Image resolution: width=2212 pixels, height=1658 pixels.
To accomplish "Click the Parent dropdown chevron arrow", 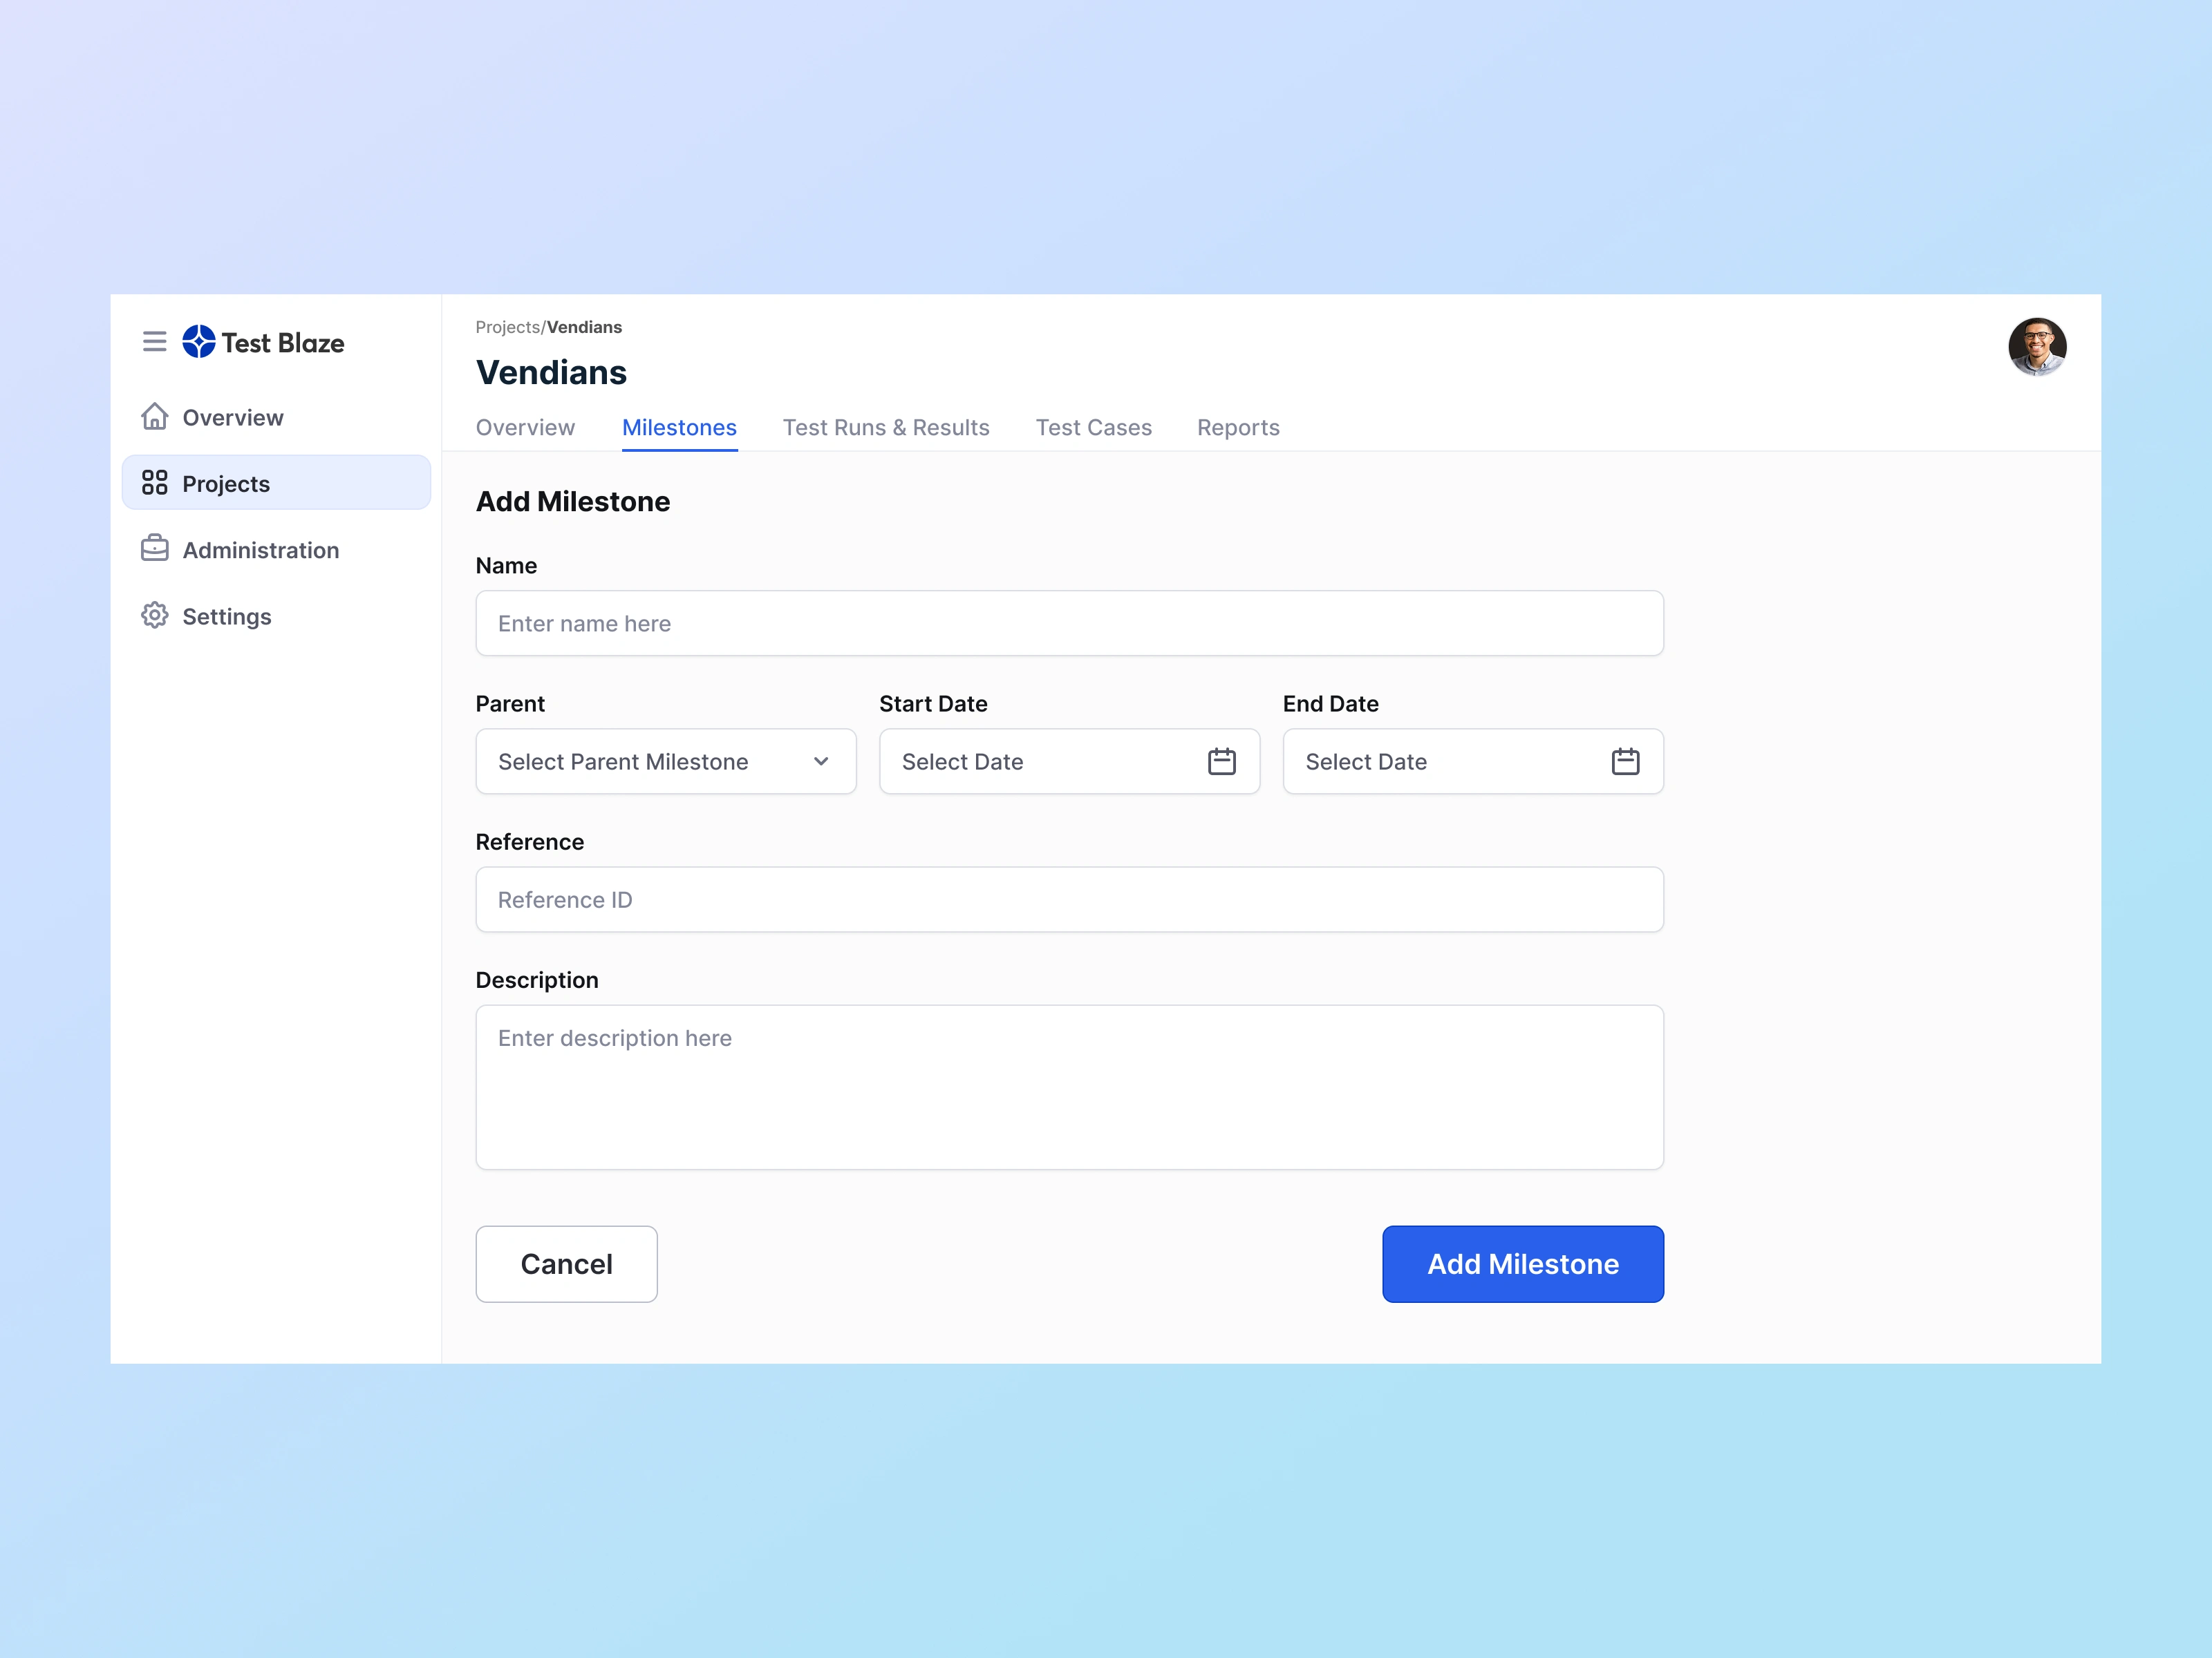I will pyautogui.click(x=821, y=761).
